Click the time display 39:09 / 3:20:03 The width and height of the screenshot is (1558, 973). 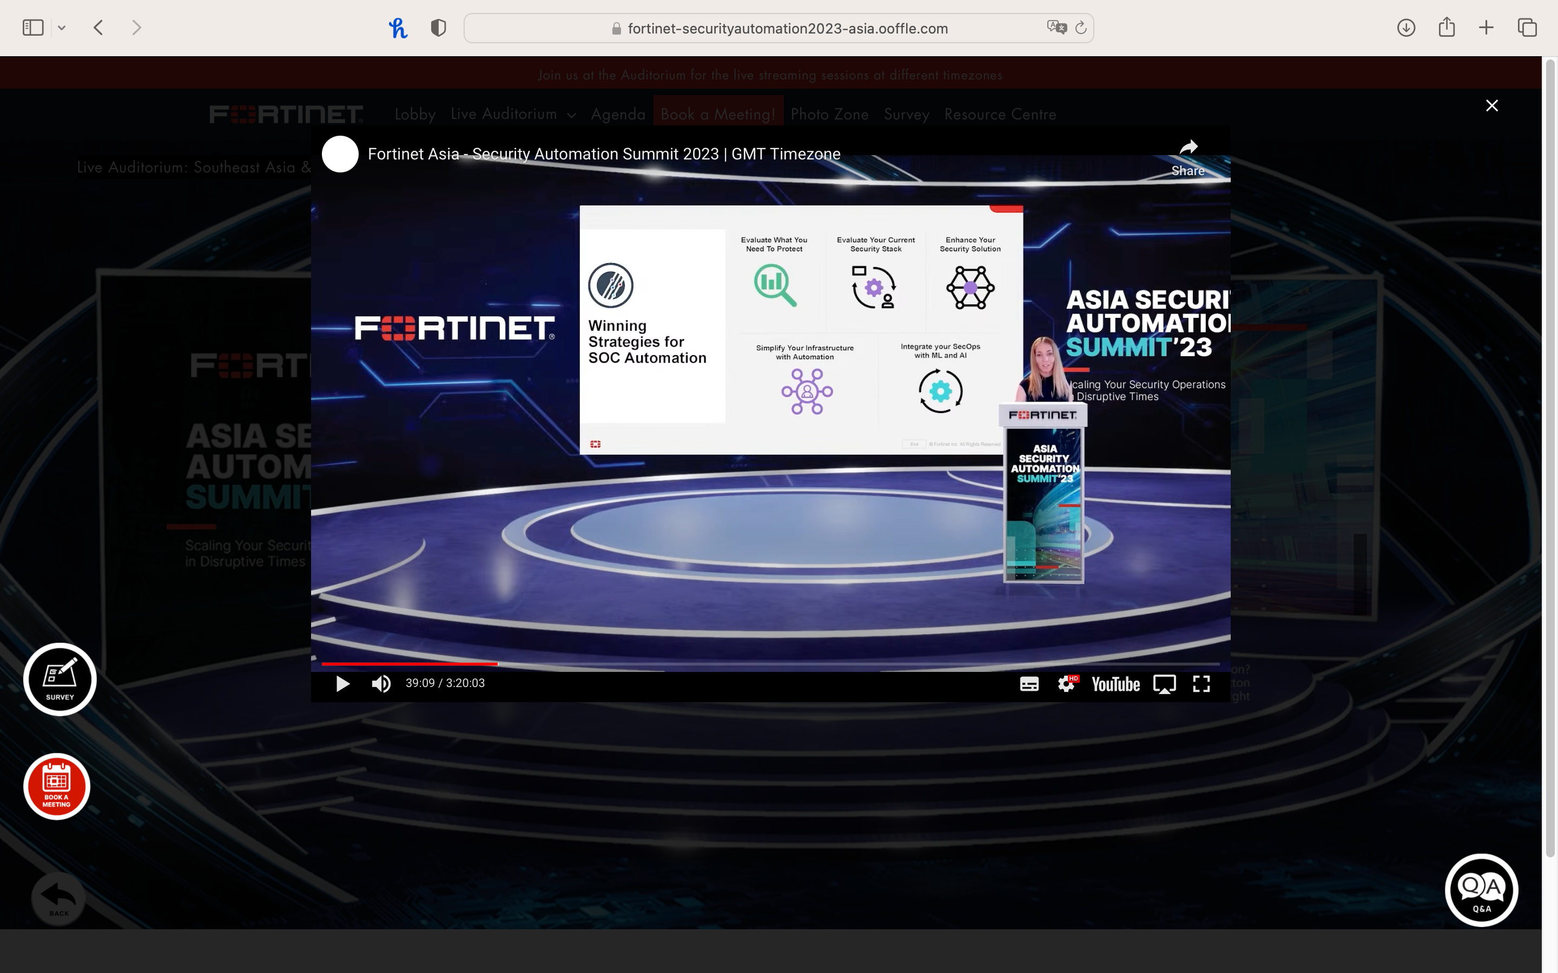pyautogui.click(x=445, y=683)
